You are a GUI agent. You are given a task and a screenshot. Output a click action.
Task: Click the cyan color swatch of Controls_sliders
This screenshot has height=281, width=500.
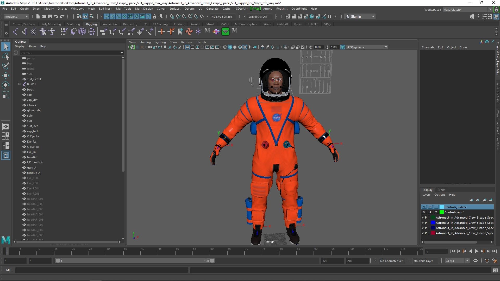pyautogui.click(x=442, y=207)
